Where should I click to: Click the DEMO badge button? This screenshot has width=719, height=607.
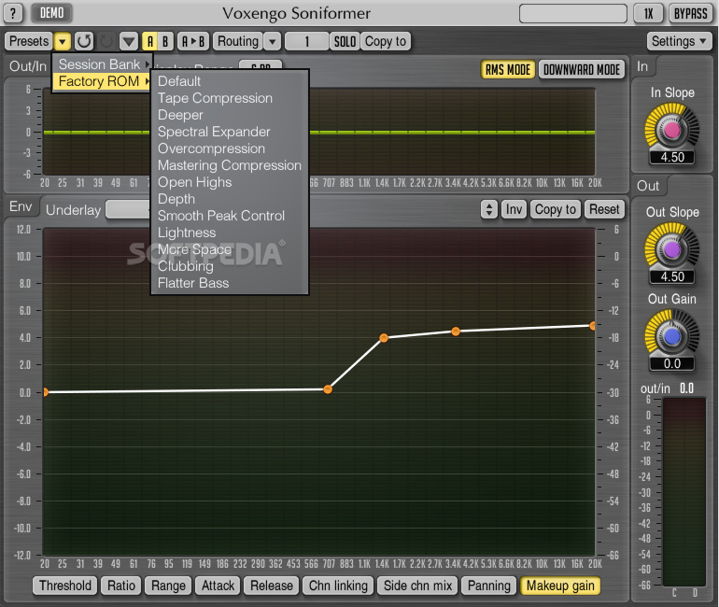(x=51, y=13)
